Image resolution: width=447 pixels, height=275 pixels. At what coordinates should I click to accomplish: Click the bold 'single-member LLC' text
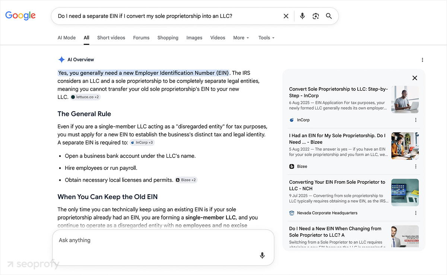[x=210, y=218]
